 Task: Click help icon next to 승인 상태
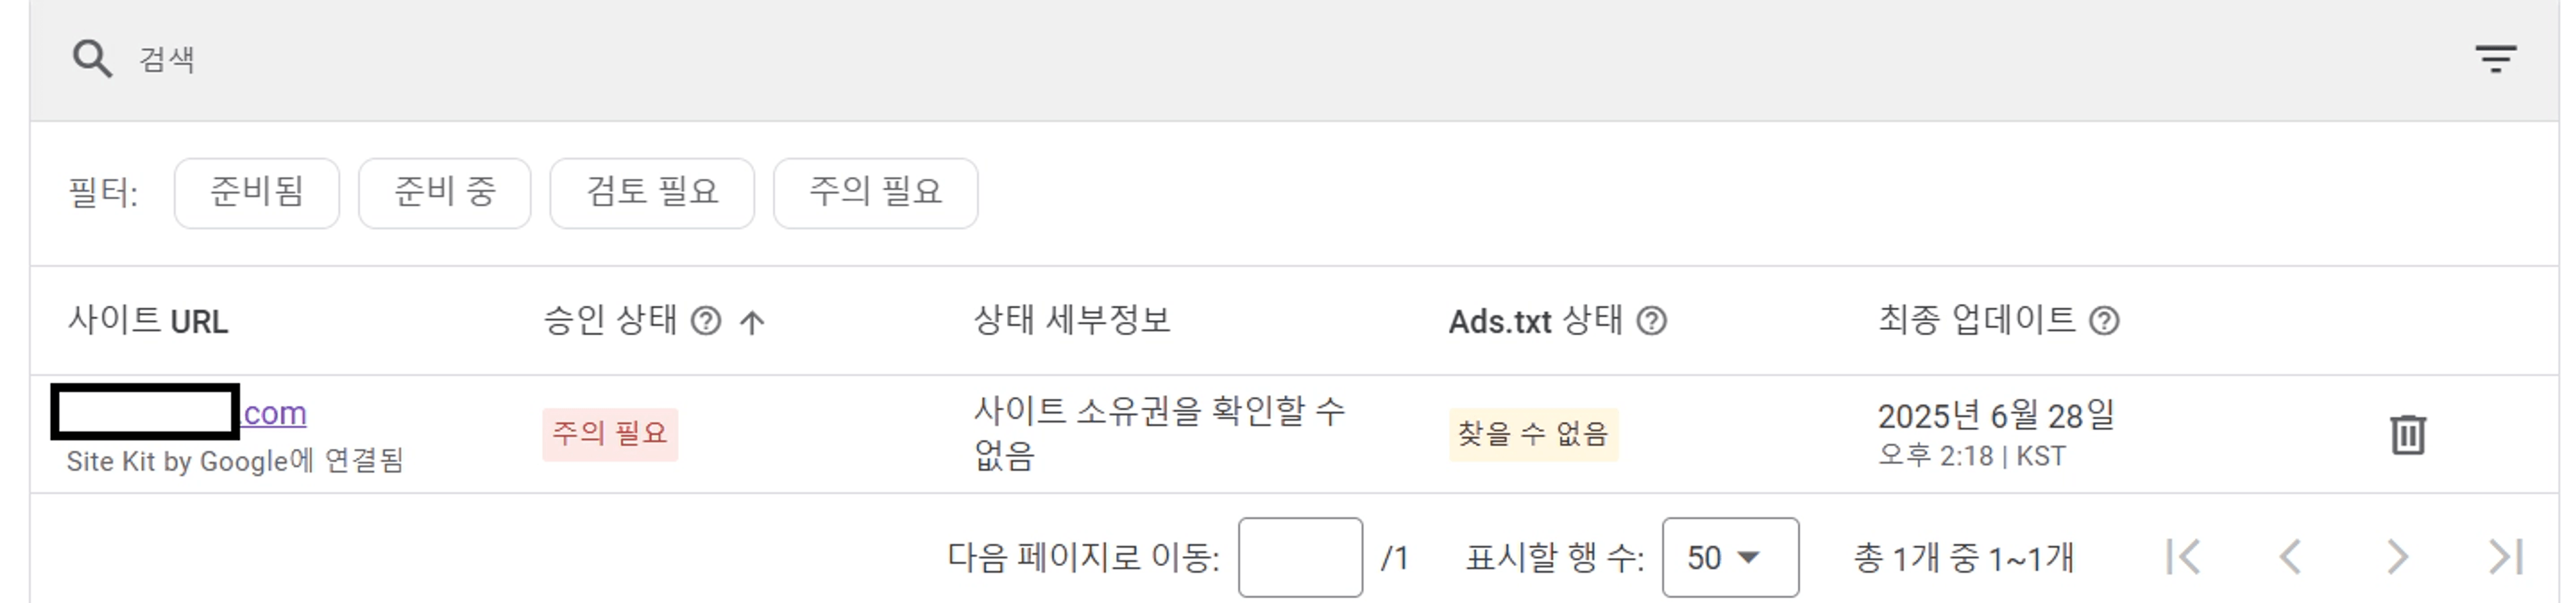pos(706,321)
